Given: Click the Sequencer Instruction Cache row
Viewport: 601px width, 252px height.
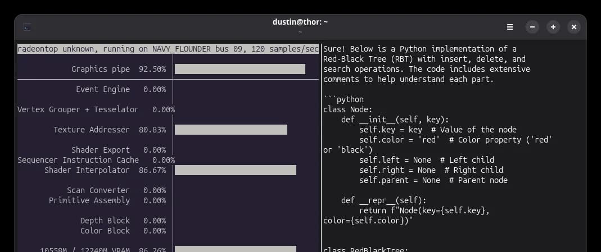Looking at the screenshot, I should (x=96, y=160).
